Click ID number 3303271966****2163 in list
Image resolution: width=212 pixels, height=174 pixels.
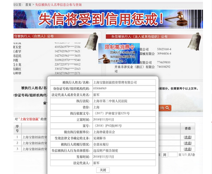[x=67, y=69]
